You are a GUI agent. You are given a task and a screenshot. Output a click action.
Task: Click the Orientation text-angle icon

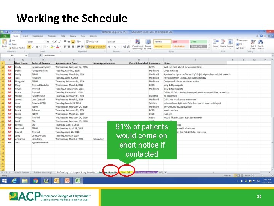click(78, 42)
